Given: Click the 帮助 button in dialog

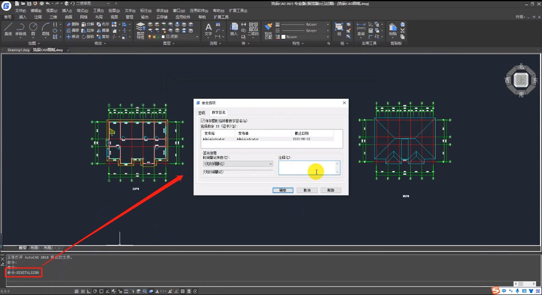Looking at the screenshot, I should [331, 190].
